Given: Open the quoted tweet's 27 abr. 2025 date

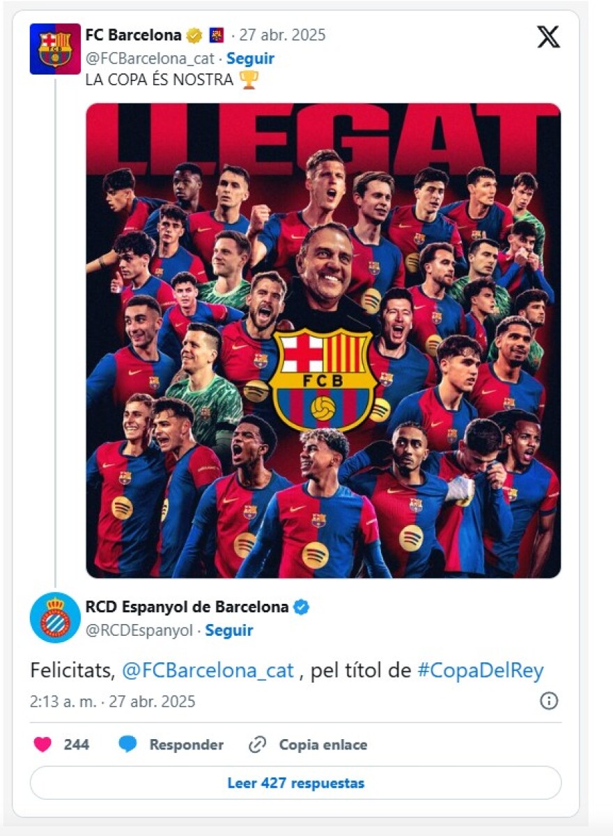Looking at the screenshot, I should coord(282,35).
